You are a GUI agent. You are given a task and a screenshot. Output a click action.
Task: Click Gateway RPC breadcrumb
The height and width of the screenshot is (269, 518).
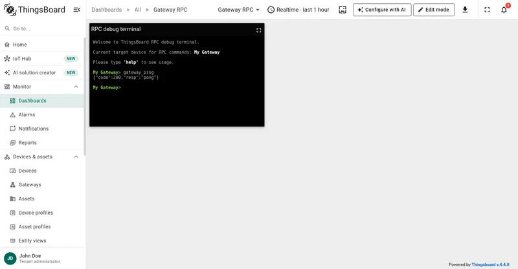coord(170,10)
